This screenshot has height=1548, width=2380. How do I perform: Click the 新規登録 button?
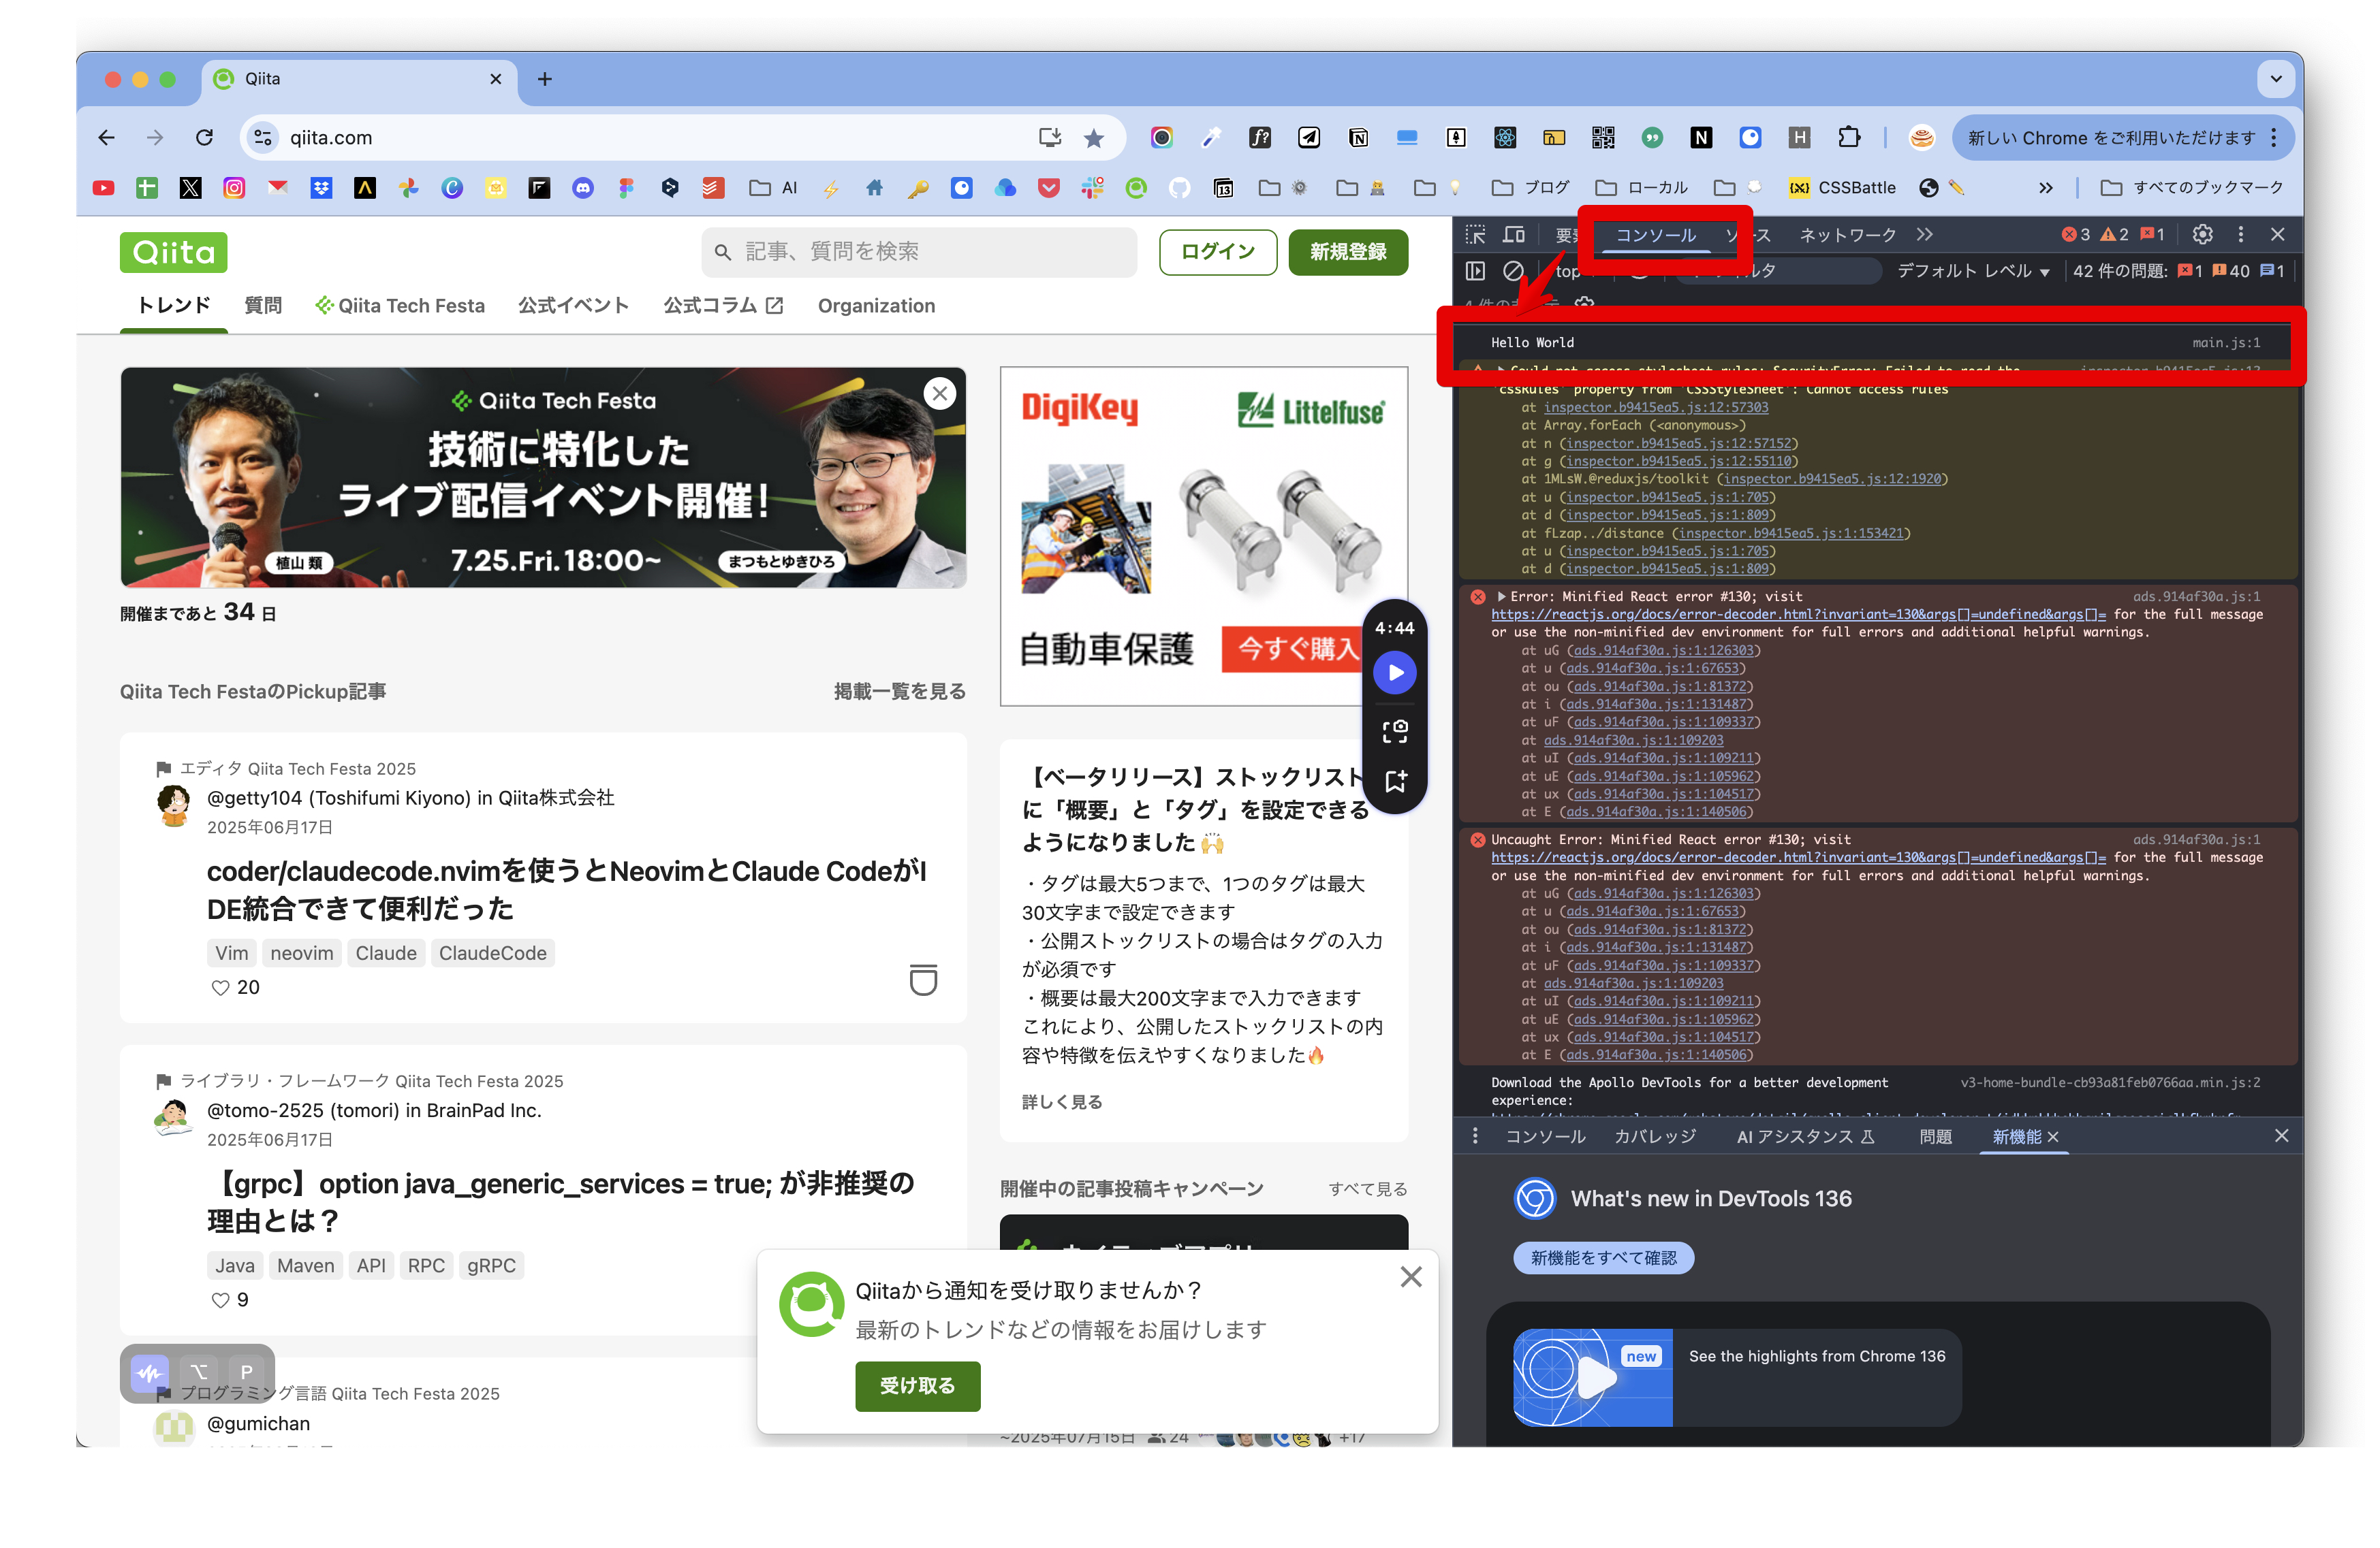(1348, 252)
